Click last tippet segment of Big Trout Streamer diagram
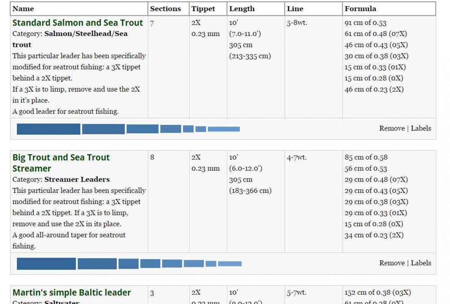The width and height of the screenshot is (450, 304). (x=229, y=264)
